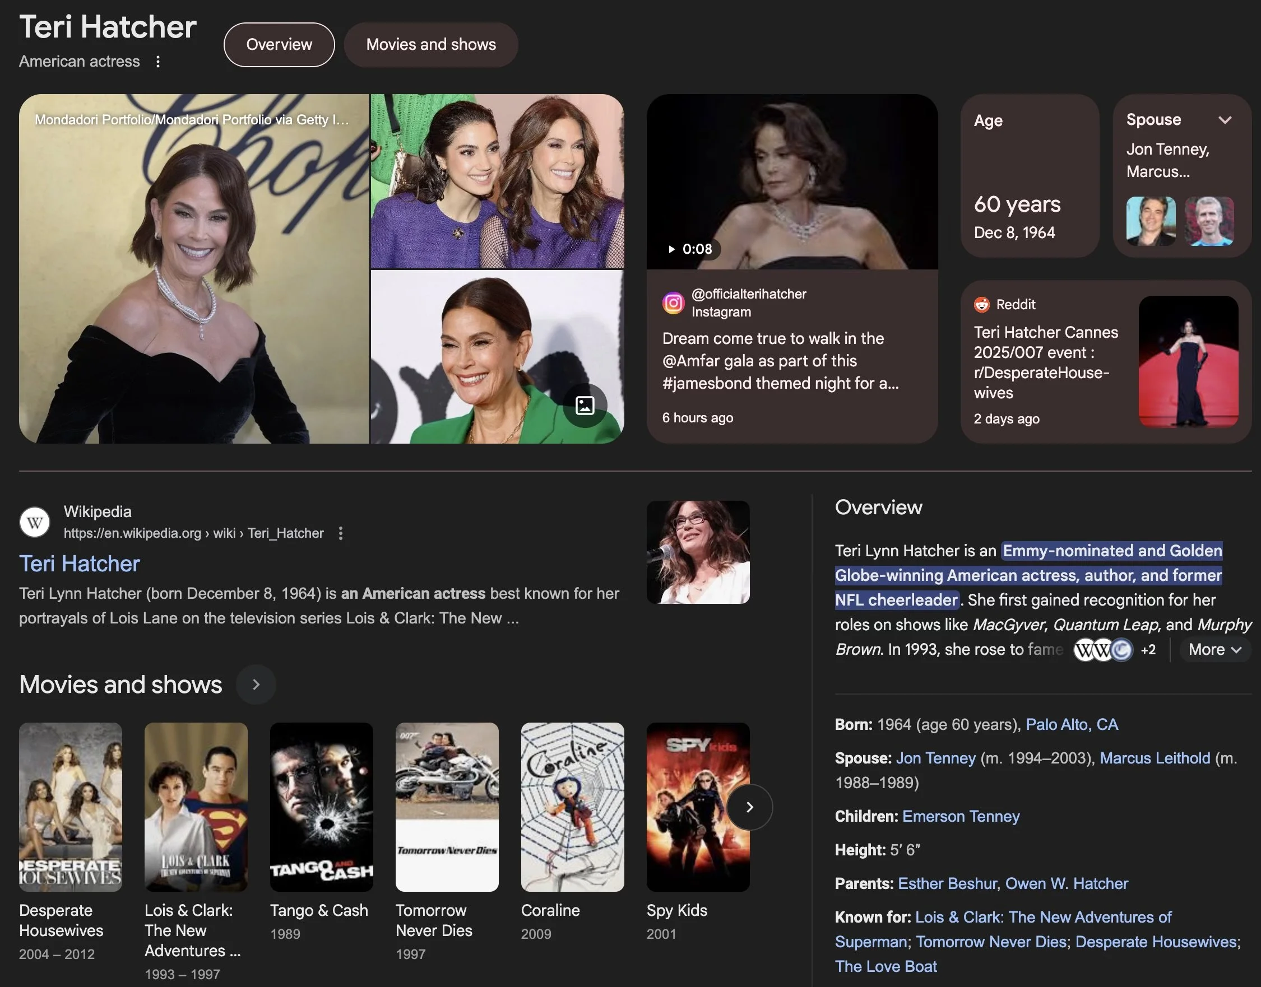1261x987 pixels.
Task: Click the Wikipedia favicon in search result
Action: (x=35, y=523)
